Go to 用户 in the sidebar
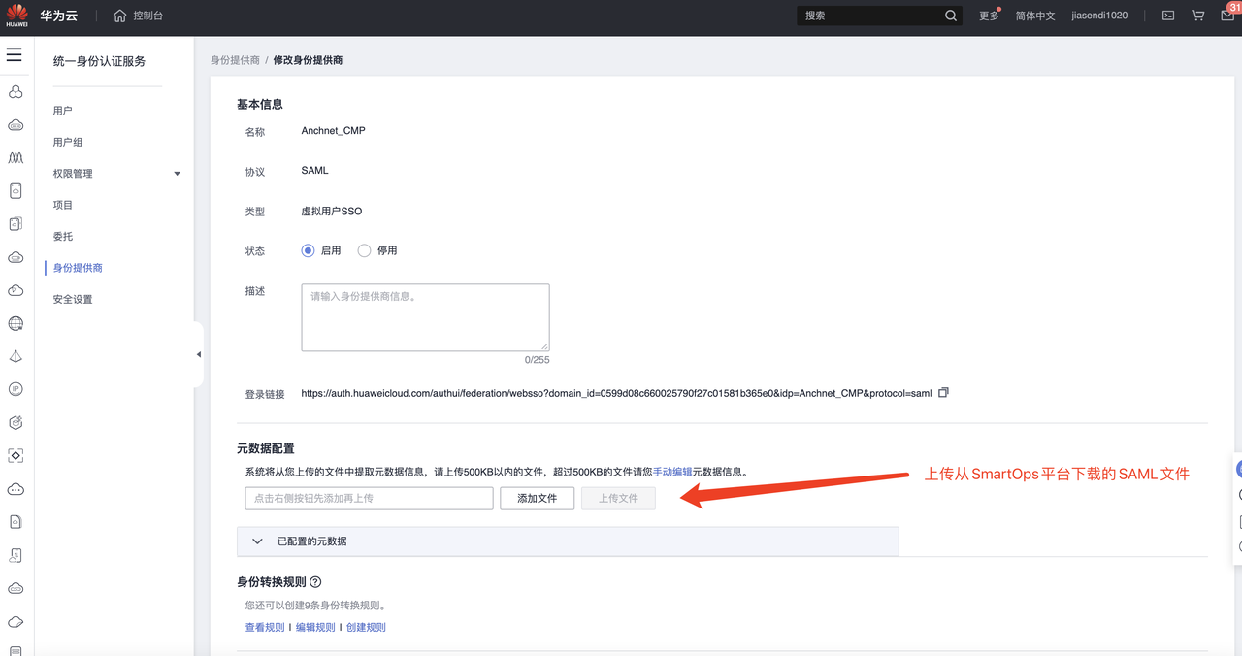Image resolution: width=1242 pixels, height=656 pixels. click(x=63, y=111)
